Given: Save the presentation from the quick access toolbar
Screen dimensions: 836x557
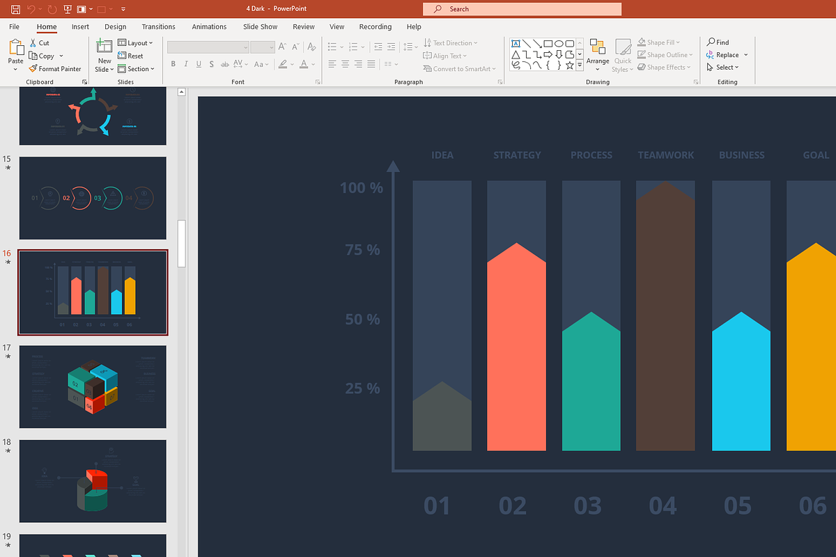Looking at the screenshot, I should pyautogui.click(x=15, y=9).
